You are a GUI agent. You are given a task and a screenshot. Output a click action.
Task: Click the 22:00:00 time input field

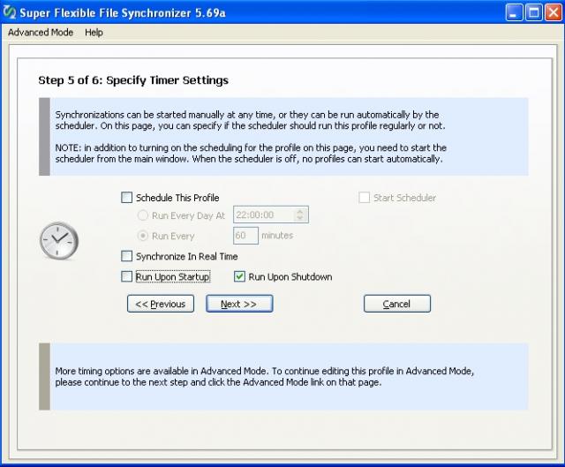[262, 215]
